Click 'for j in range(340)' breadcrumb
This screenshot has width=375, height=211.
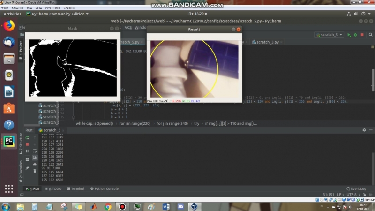click(172, 124)
